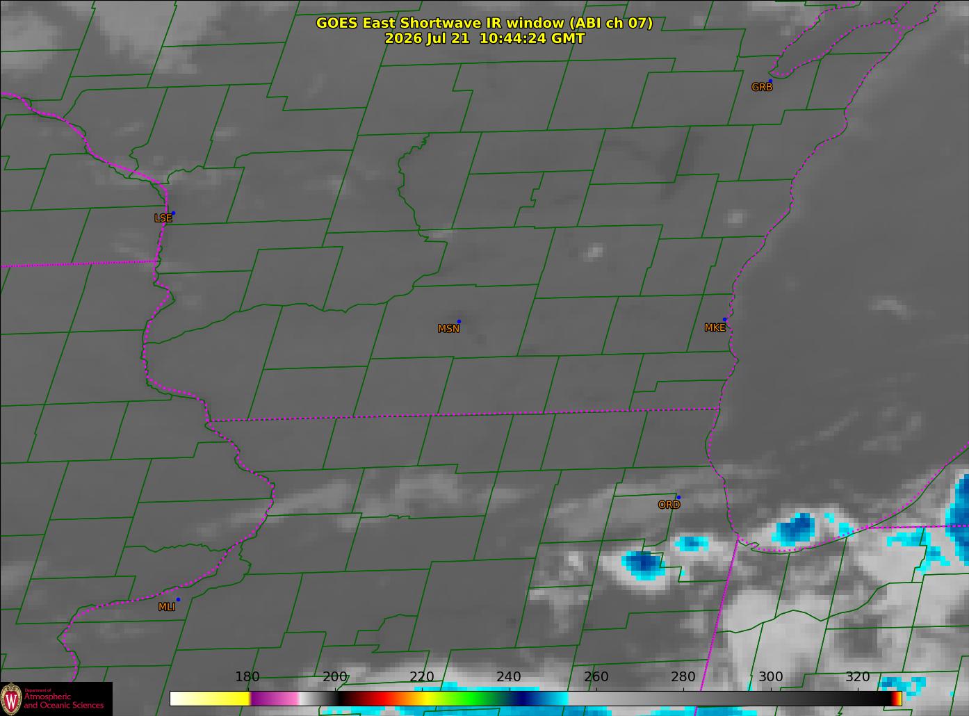Click the LSE station marker
The width and height of the screenshot is (969, 716).
pos(173,213)
